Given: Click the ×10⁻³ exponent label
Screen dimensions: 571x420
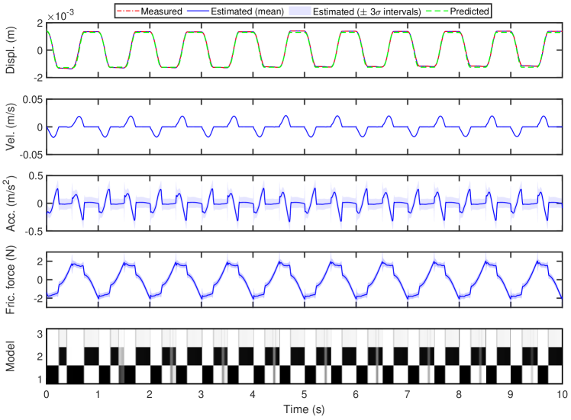Looking at the screenshot, I should pos(60,16).
